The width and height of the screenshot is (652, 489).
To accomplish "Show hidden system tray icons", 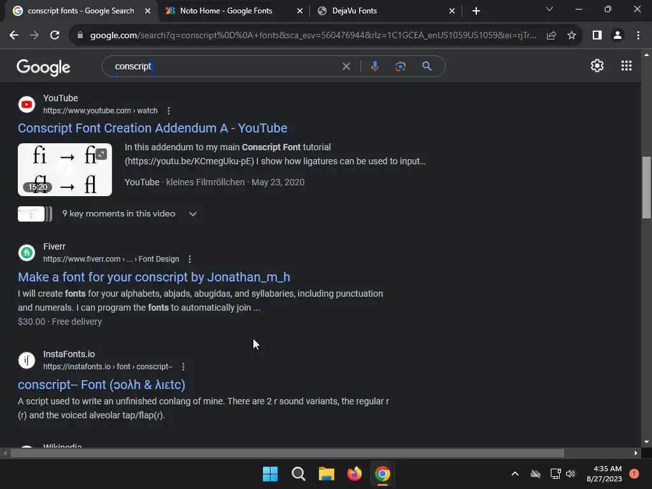I will point(514,474).
